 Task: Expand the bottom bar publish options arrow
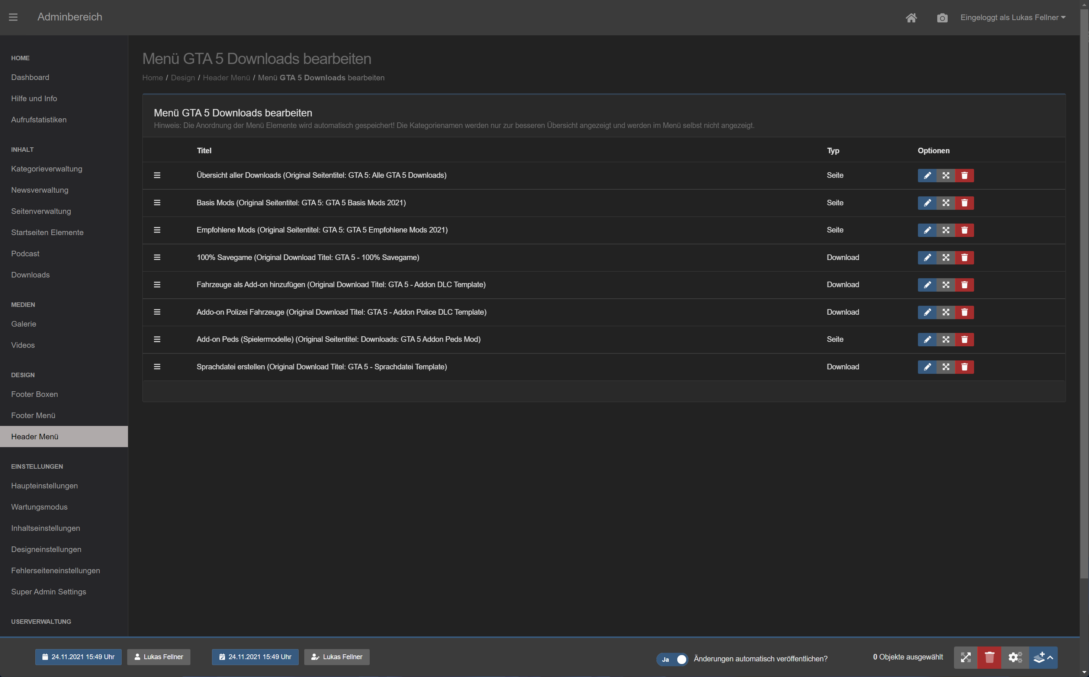[1043, 657]
